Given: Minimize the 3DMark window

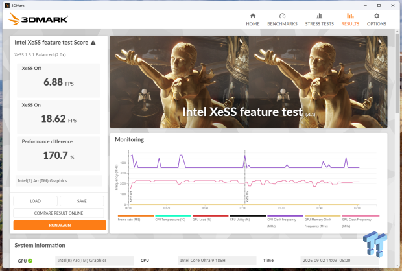Looking at the screenshot, I should (x=365, y=5).
